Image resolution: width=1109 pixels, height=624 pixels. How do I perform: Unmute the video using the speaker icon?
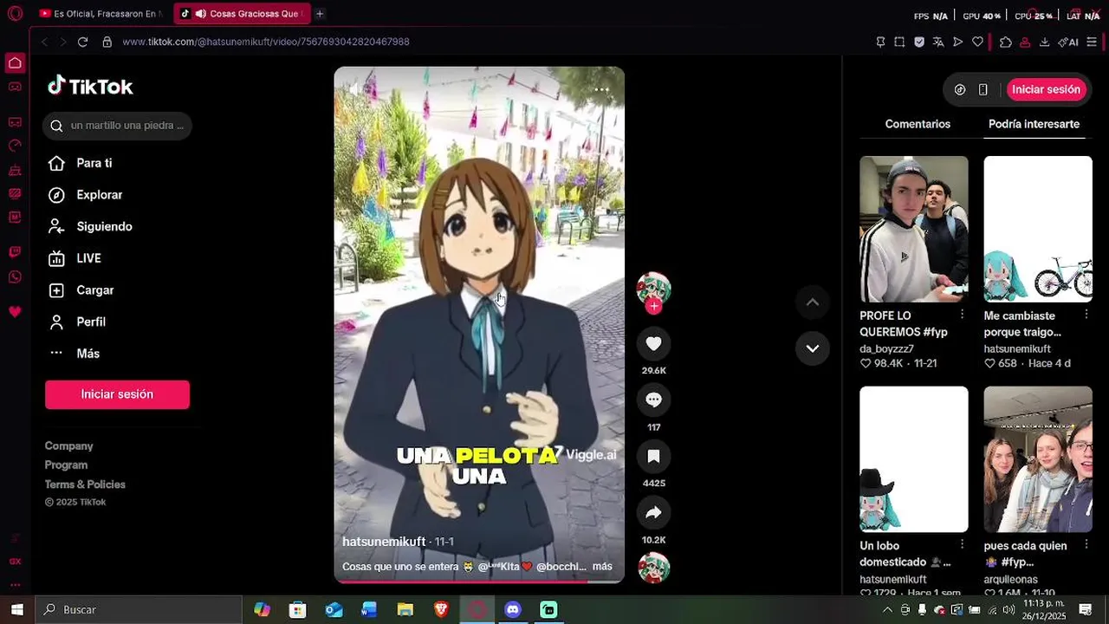(x=353, y=89)
